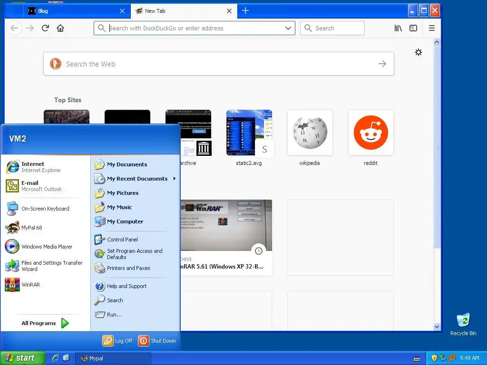Open a new browser tab
This screenshot has height=365, width=487.
pyautogui.click(x=245, y=10)
